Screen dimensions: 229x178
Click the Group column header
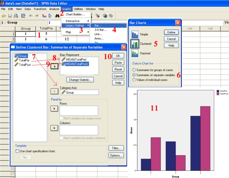[25, 29]
